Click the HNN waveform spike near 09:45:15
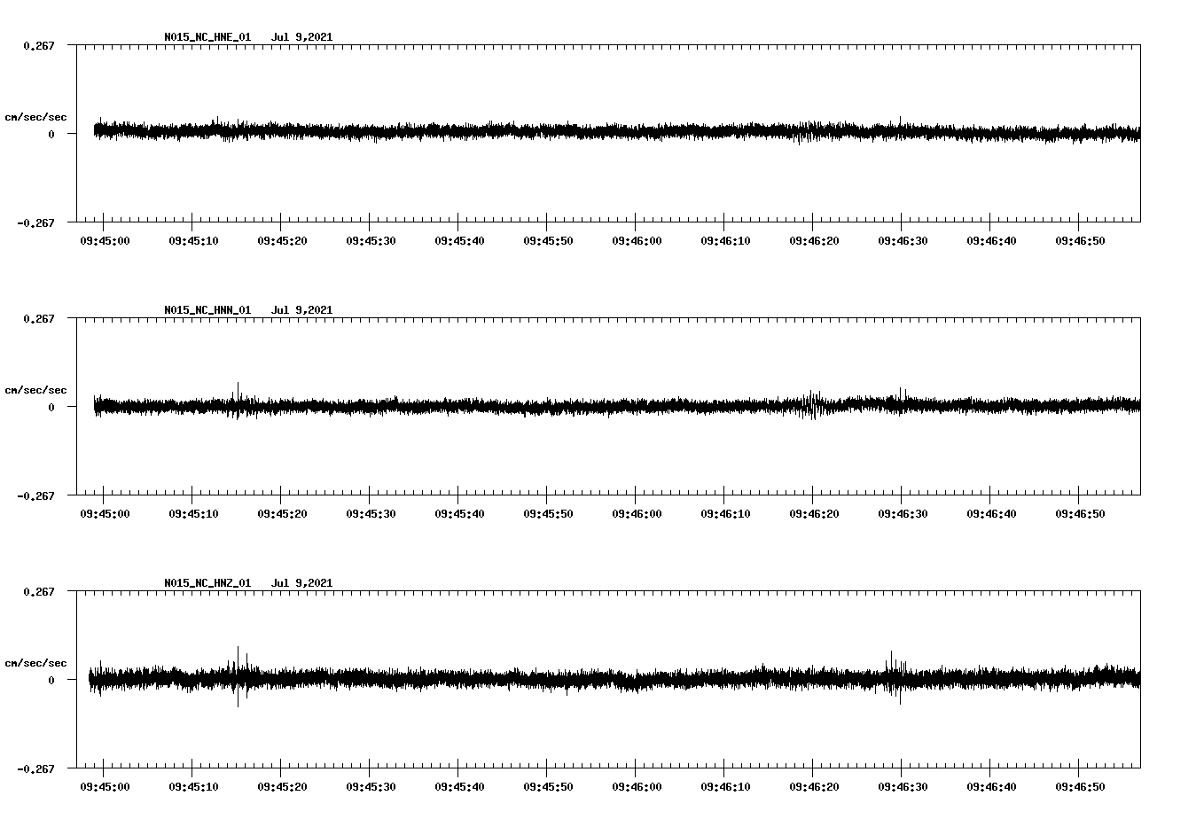Viewport: 1204px width, 819px height. 237,401
